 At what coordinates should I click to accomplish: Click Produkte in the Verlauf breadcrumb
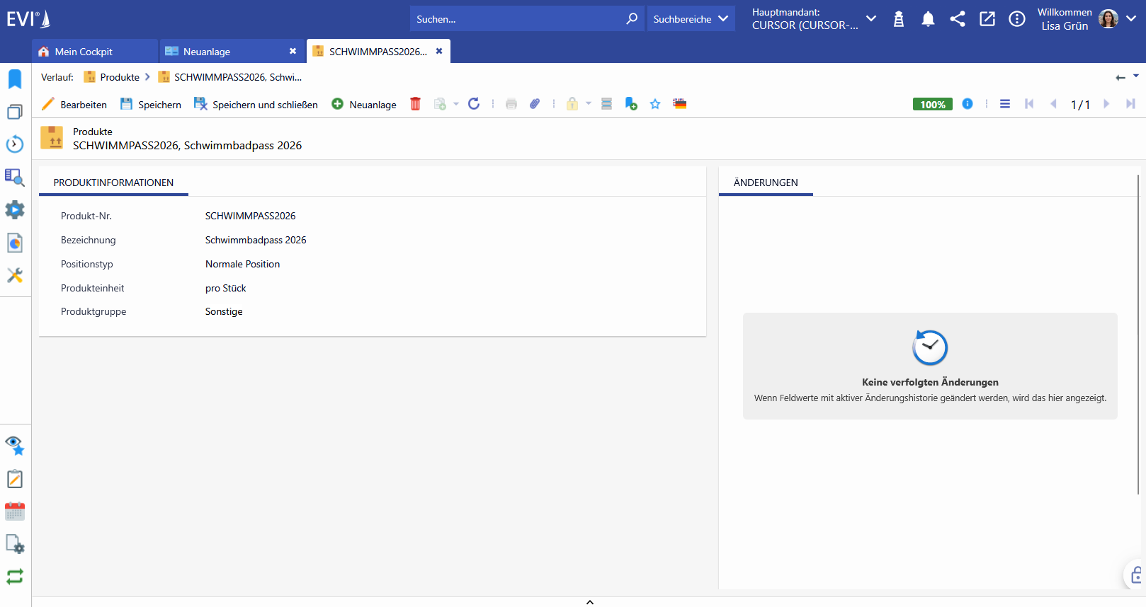coord(119,77)
